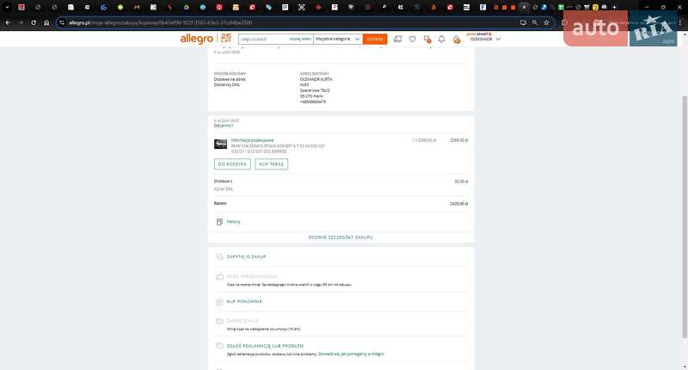The height and width of the screenshot is (370, 688).
Task: Select 'Zapytaj o zakup' option
Action: 245,256
